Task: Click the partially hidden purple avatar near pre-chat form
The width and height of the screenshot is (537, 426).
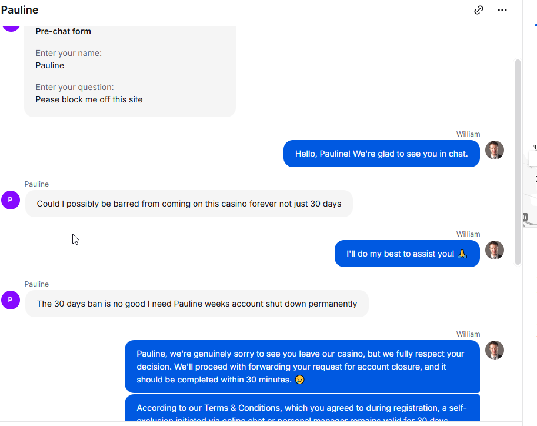Action: point(11,28)
